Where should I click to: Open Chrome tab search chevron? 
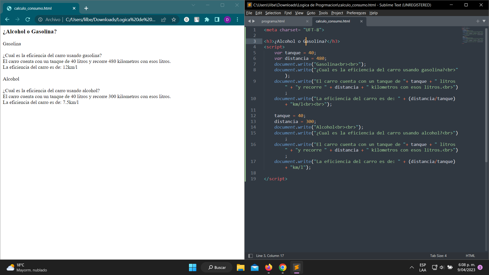[x=193, y=5]
